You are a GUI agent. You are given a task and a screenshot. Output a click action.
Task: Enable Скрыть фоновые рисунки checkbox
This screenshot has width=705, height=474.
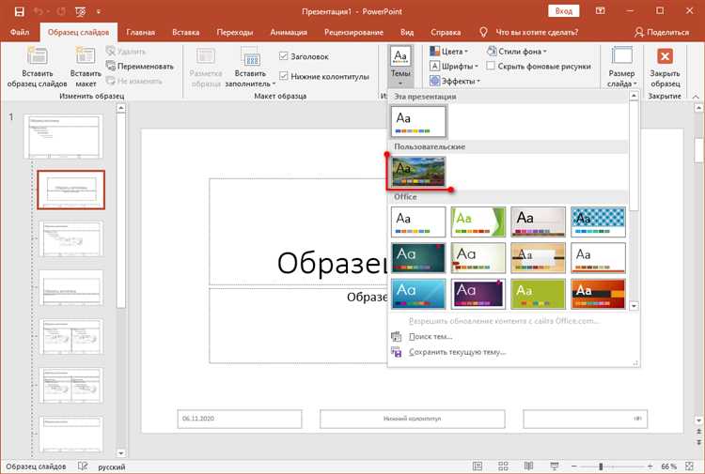(x=492, y=67)
